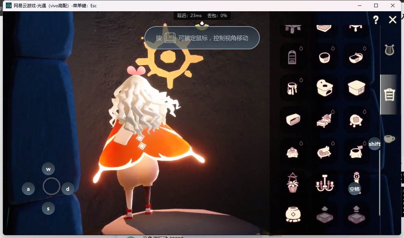Choose the square storage box with drawers
Viewport: 404px width, 238px height.
pyautogui.click(x=357, y=88)
